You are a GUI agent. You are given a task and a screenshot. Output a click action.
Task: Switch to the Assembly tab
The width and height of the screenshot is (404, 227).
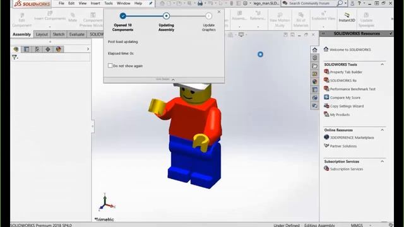coord(21,34)
